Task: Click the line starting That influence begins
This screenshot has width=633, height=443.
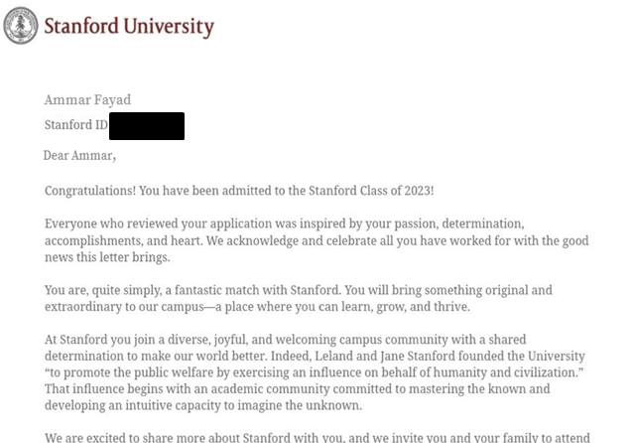Action: coord(297,388)
